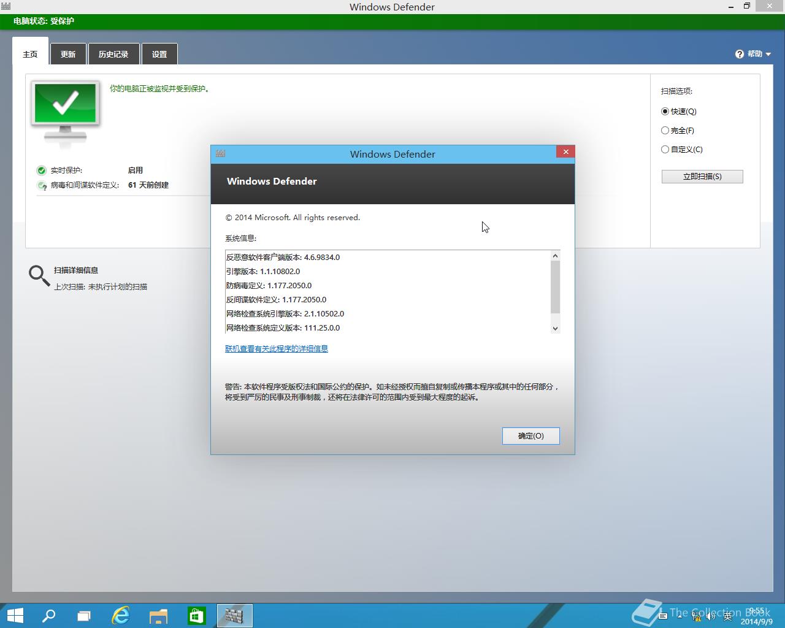Image resolution: width=785 pixels, height=628 pixels.
Task: Select the 快速(Q) quick scan option
Action: click(679, 112)
